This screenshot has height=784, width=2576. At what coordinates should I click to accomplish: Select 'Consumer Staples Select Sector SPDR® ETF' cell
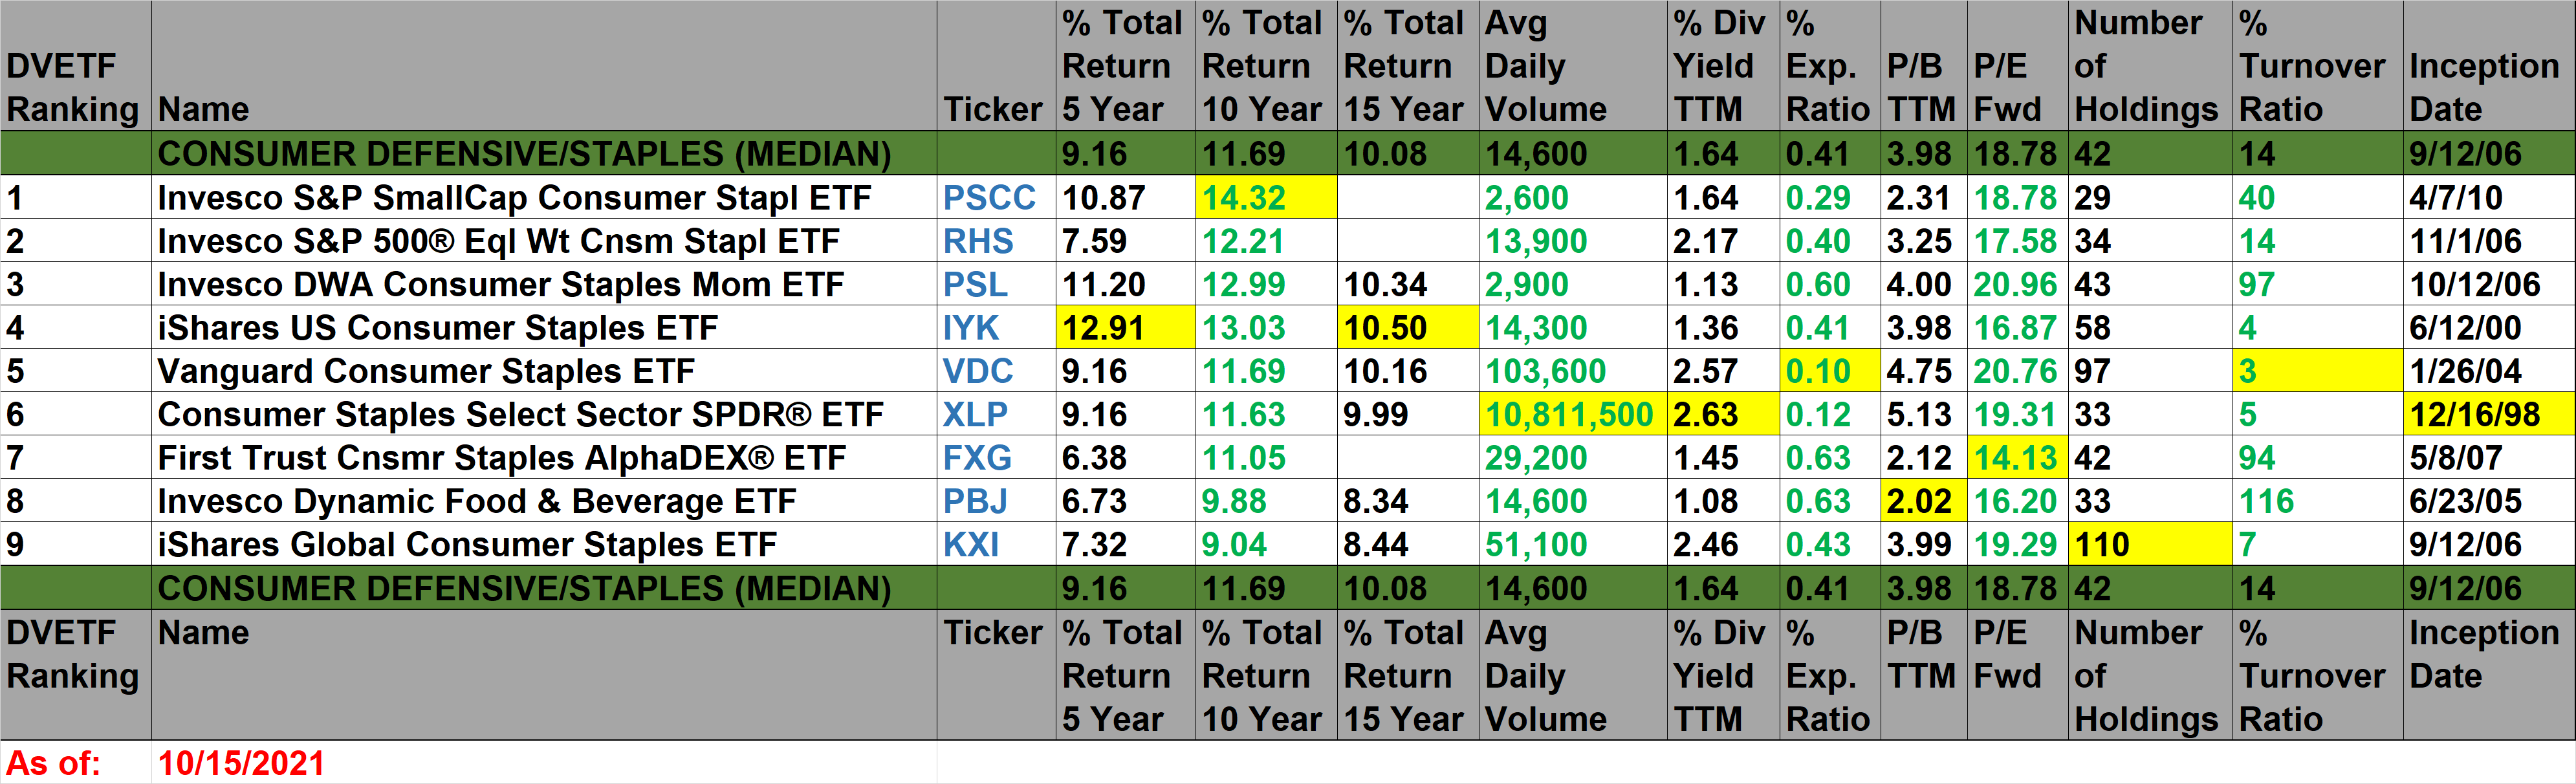pyautogui.click(x=544, y=414)
